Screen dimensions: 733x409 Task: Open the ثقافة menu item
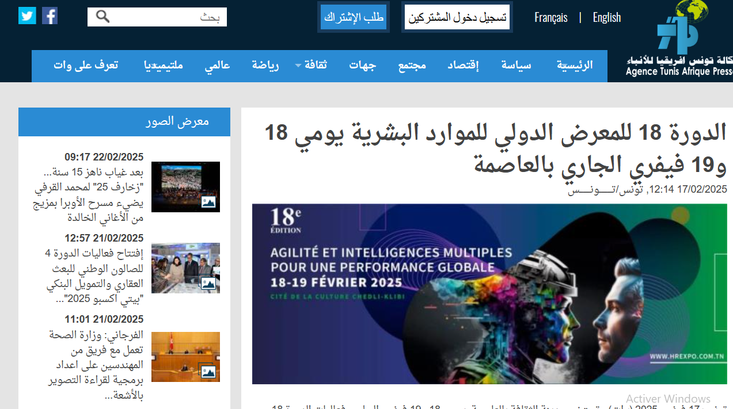point(316,65)
